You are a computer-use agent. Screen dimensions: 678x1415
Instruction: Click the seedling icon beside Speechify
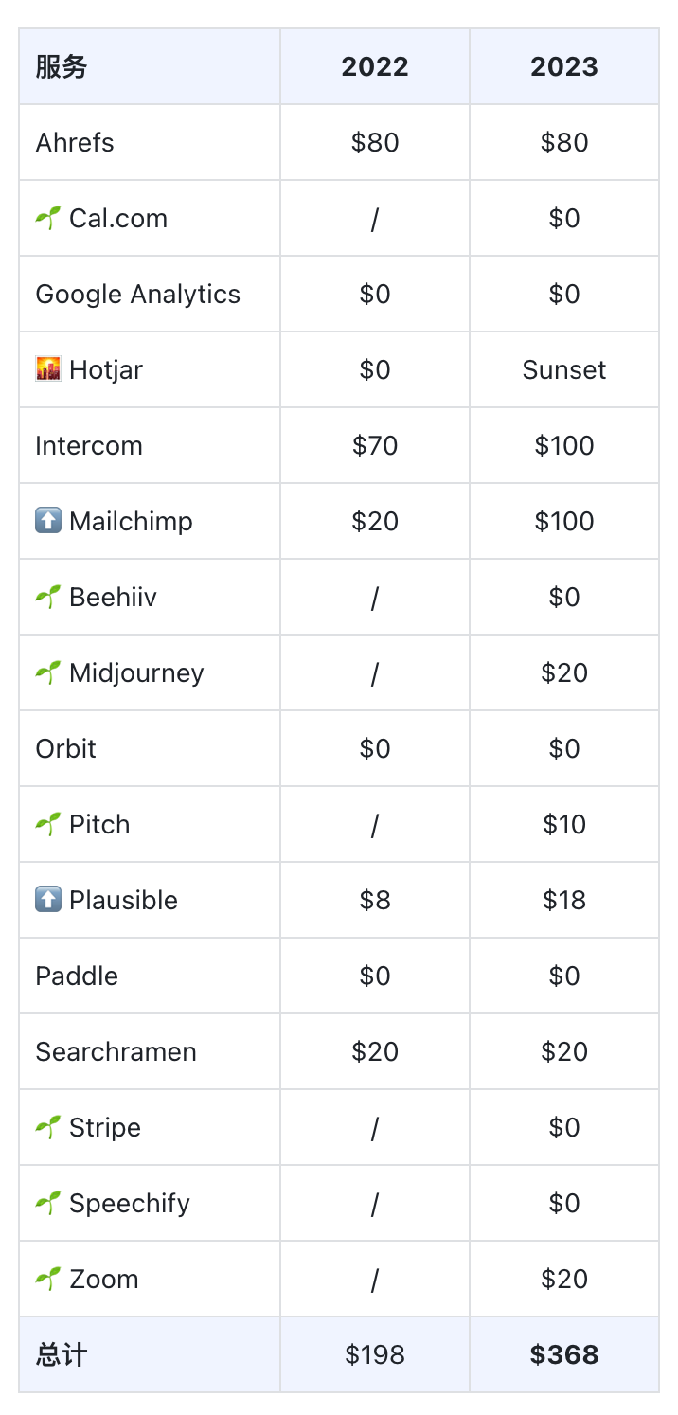[x=48, y=1204]
